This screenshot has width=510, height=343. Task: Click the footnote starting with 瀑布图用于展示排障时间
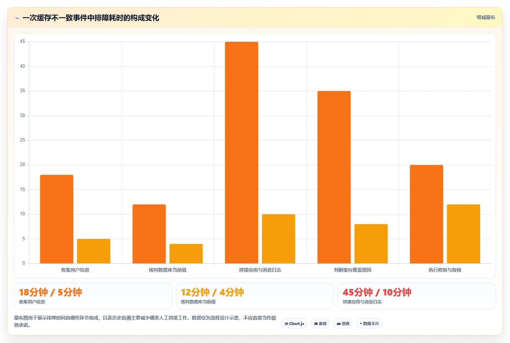[145, 321]
